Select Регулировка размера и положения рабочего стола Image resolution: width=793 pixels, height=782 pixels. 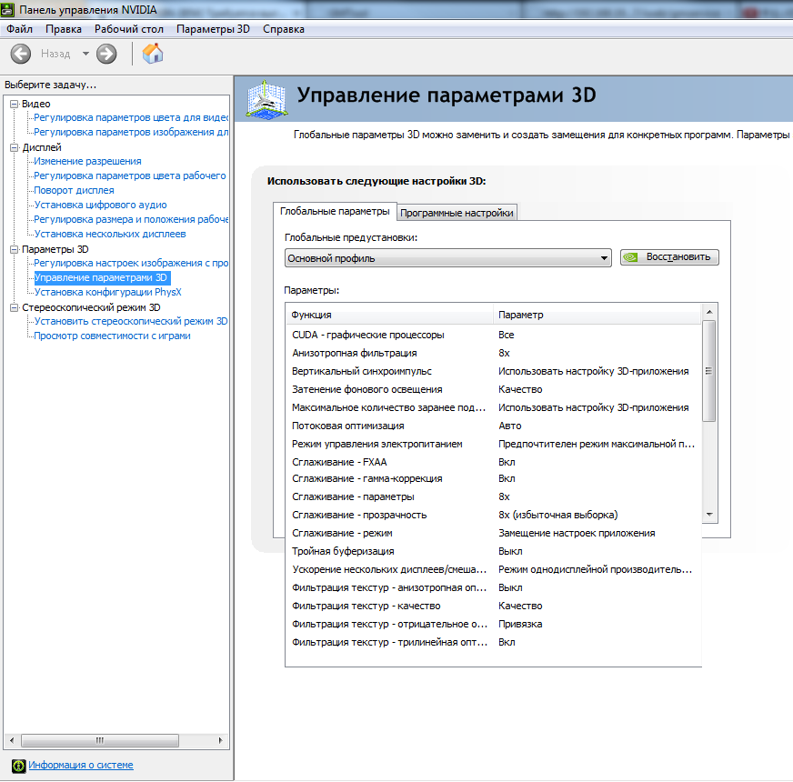point(130,219)
